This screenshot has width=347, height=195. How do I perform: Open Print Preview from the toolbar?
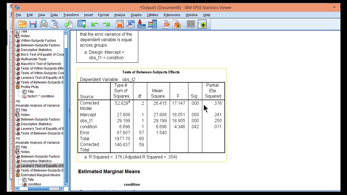click(54, 25)
